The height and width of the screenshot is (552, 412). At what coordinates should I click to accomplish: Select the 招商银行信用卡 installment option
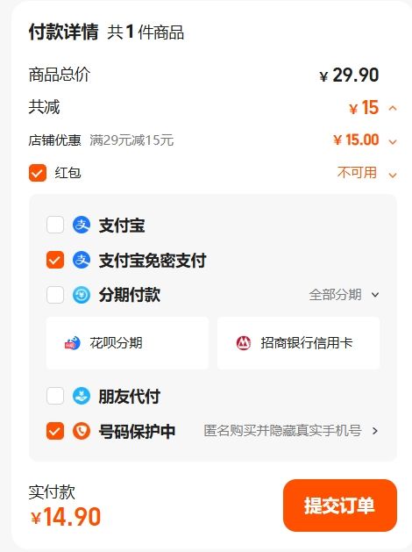click(298, 343)
